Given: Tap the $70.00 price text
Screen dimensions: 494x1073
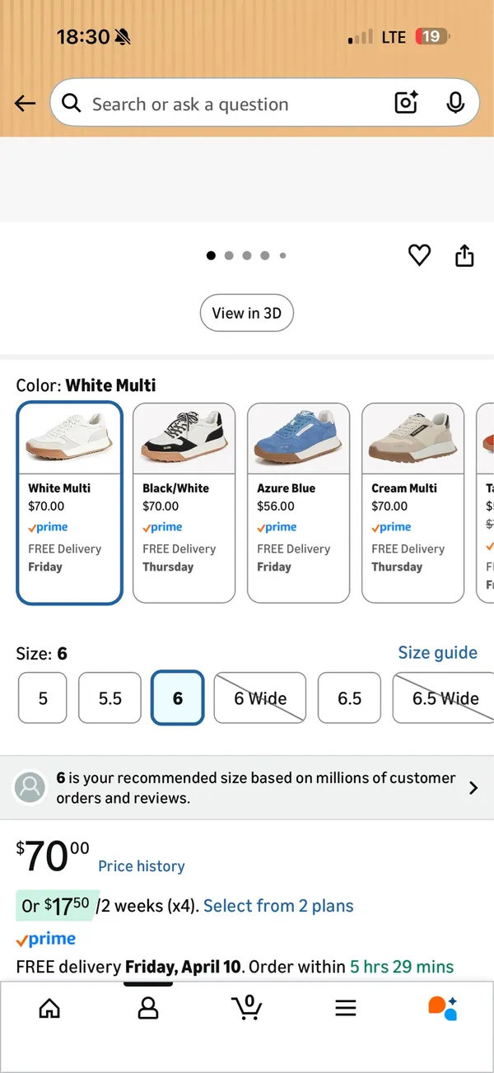Looking at the screenshot, I should point(53,857).
